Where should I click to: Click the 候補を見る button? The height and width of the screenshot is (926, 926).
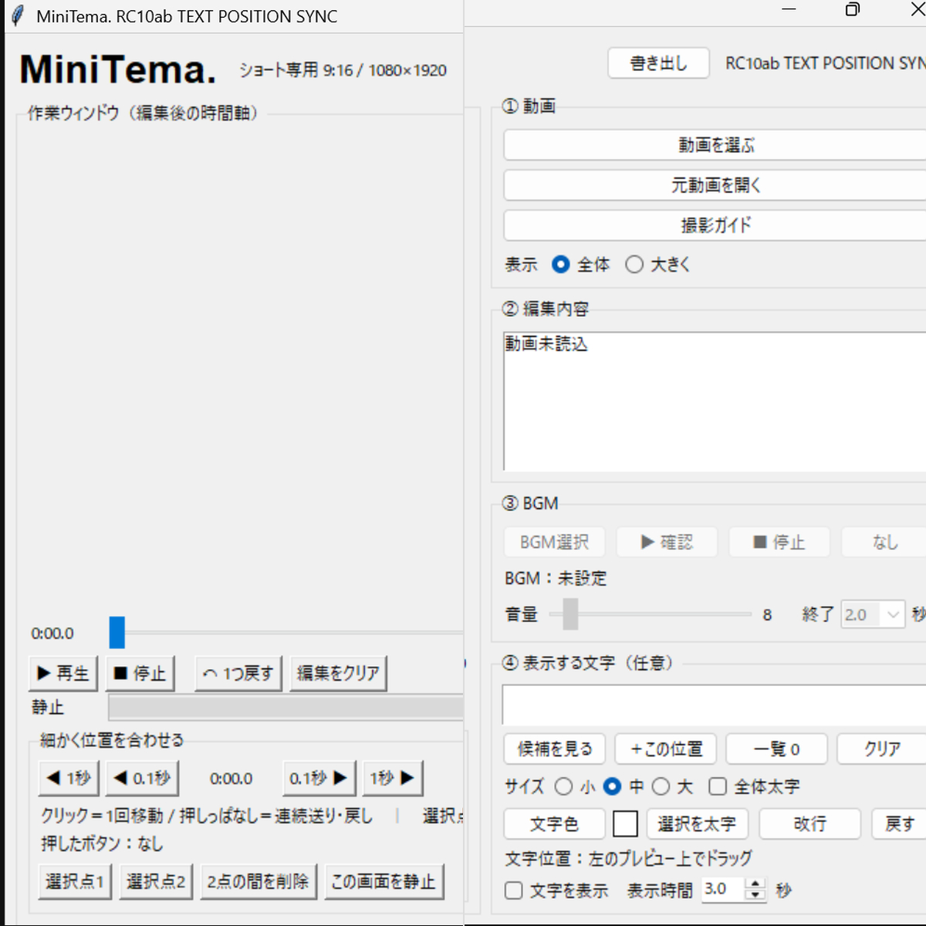(555, 749)
